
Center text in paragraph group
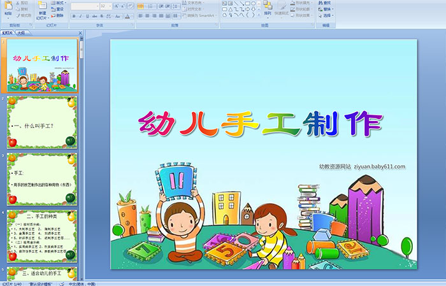(x=147, y=16)
